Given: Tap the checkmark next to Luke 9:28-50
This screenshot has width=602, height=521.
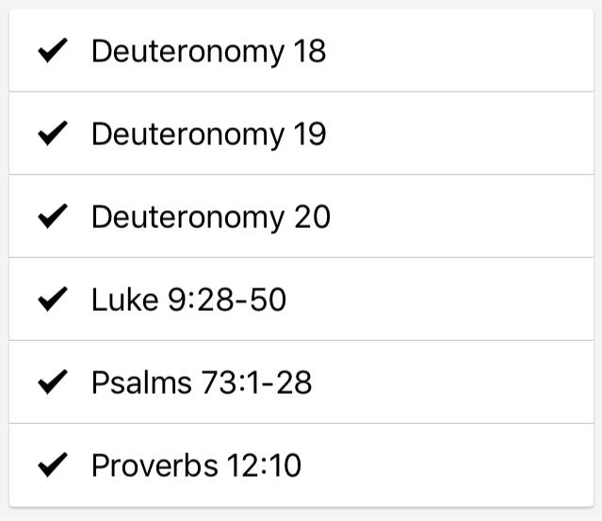Looking at the screenshot, I should pos(52,300).
